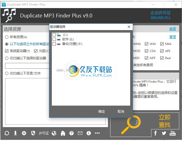
Task: Click the C: drive icon
Action: 59,35
